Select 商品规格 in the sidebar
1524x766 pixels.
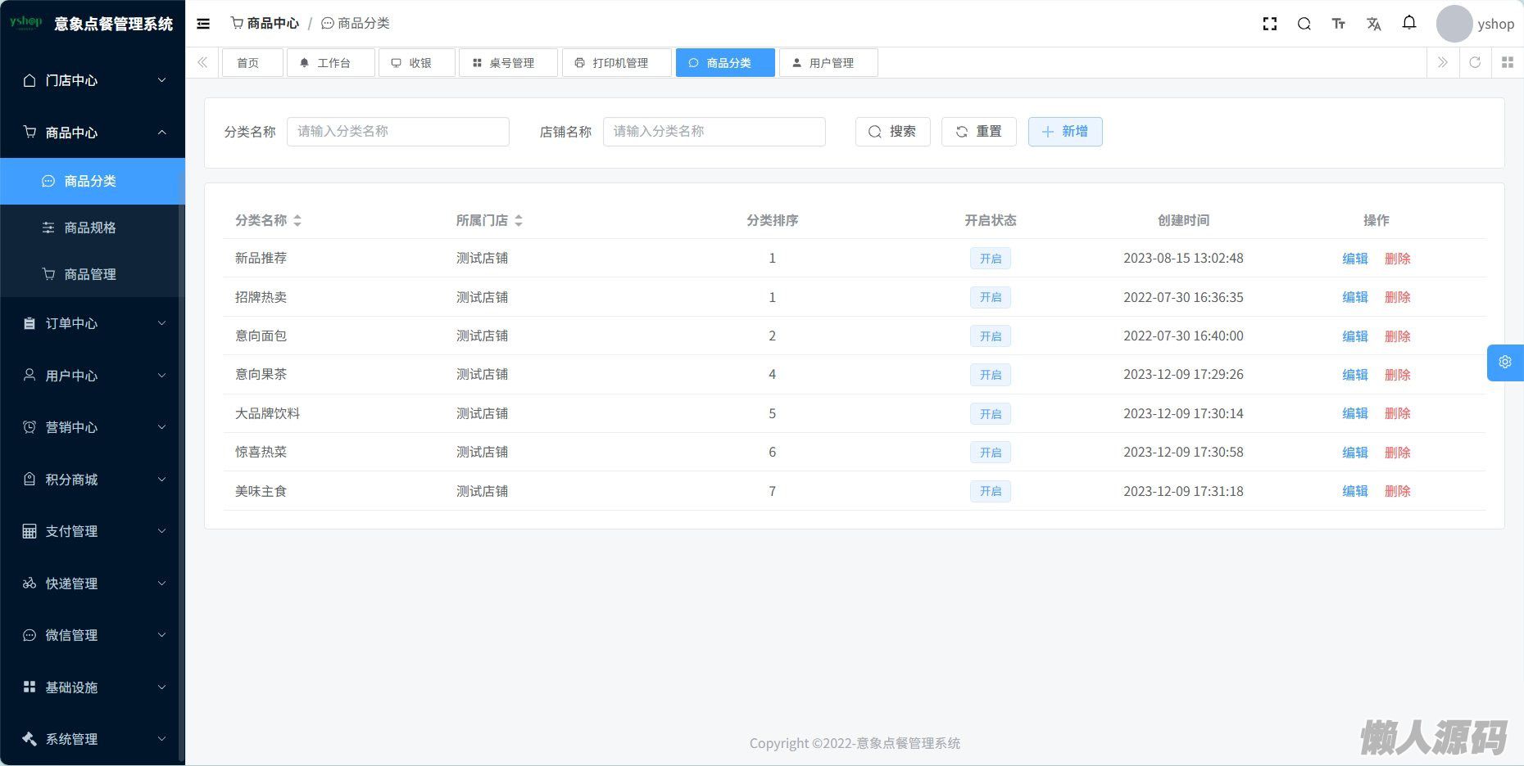(90, 228)
